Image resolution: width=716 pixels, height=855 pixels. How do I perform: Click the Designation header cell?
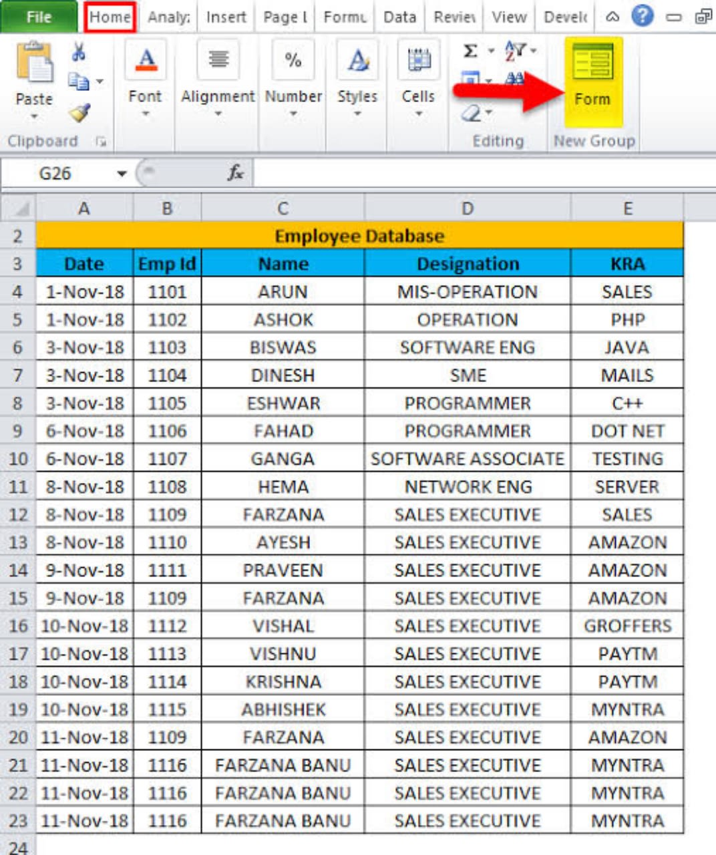point(468,264)
